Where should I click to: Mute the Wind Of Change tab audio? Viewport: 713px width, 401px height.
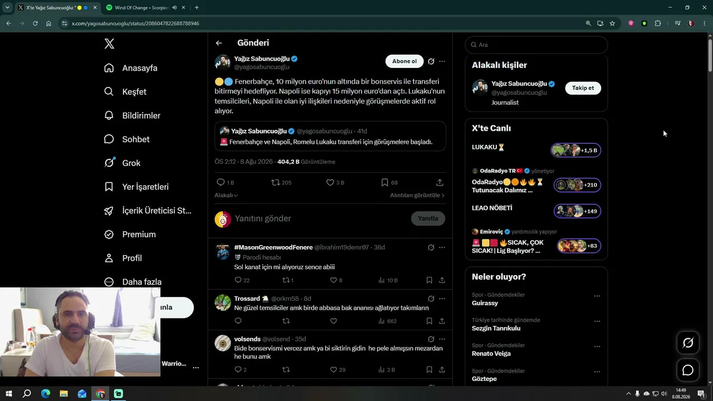click(175, 8)
